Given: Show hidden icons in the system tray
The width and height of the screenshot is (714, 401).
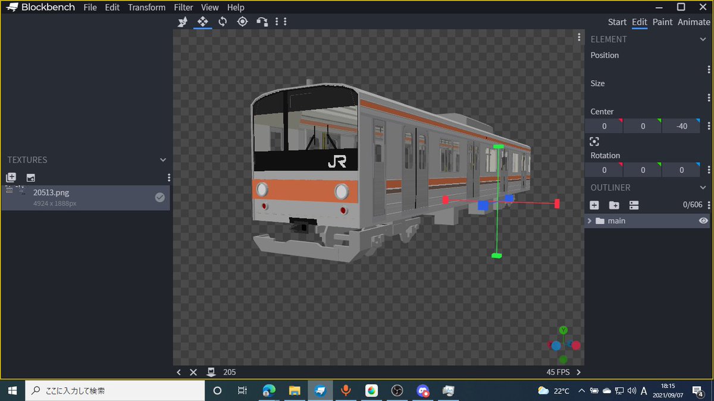Looking at the screenshot, I should coord(581,390).
